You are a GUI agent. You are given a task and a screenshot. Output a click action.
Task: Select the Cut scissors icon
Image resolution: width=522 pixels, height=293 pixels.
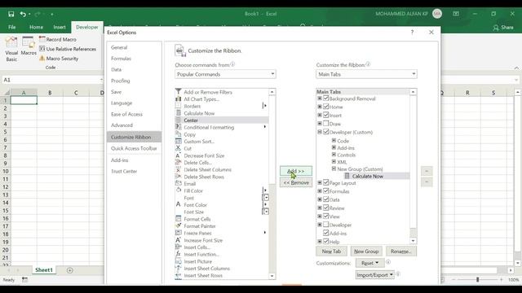179,148
